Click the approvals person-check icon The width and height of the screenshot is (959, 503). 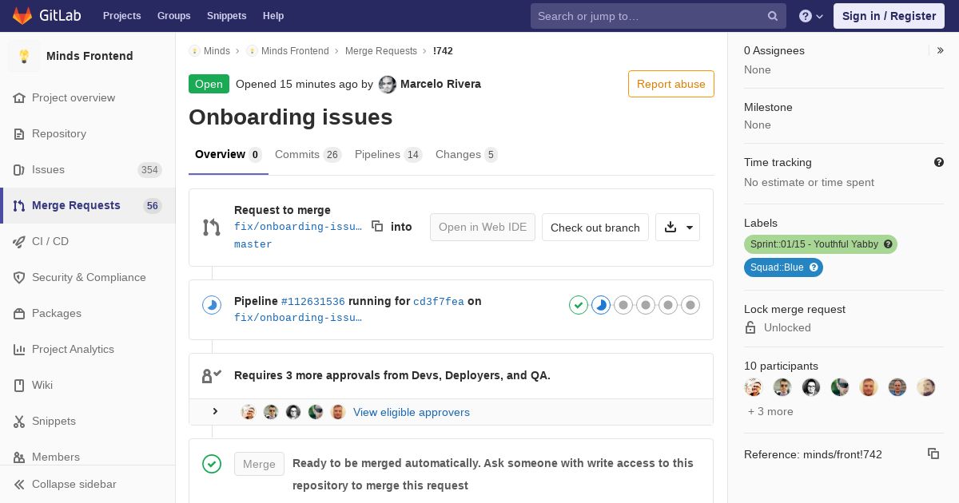point(211,375)
